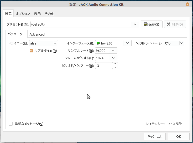Open the ドライバー alsa dropdown
193x143 pixels.
[44, 43]
